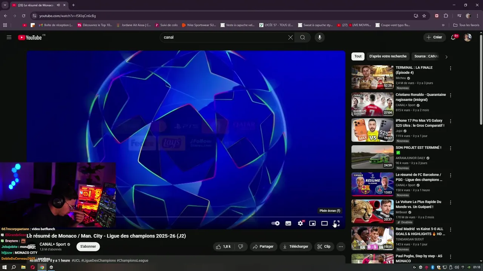Viewport: 483px width, 271px height.
Task: Open options for iPhone 17 Pro Max video
Action: click(450, 121)
